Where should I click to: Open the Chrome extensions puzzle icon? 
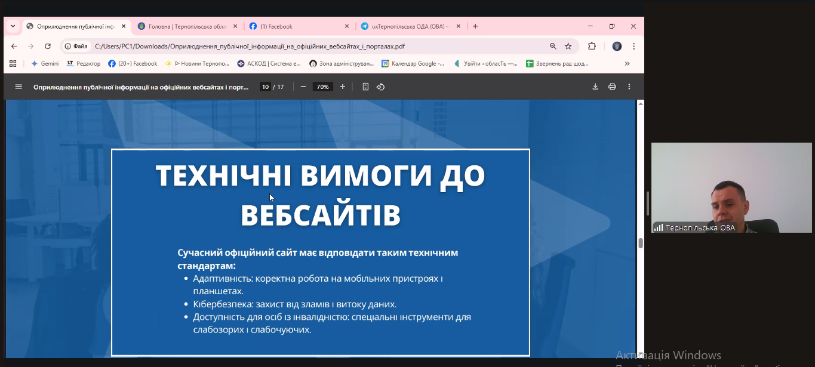(592, 46)
